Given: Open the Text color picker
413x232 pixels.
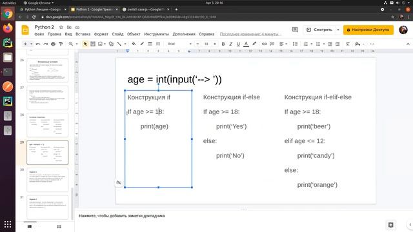Looking at the screenshot, I should pyautogui.click(x=246, y=44).
